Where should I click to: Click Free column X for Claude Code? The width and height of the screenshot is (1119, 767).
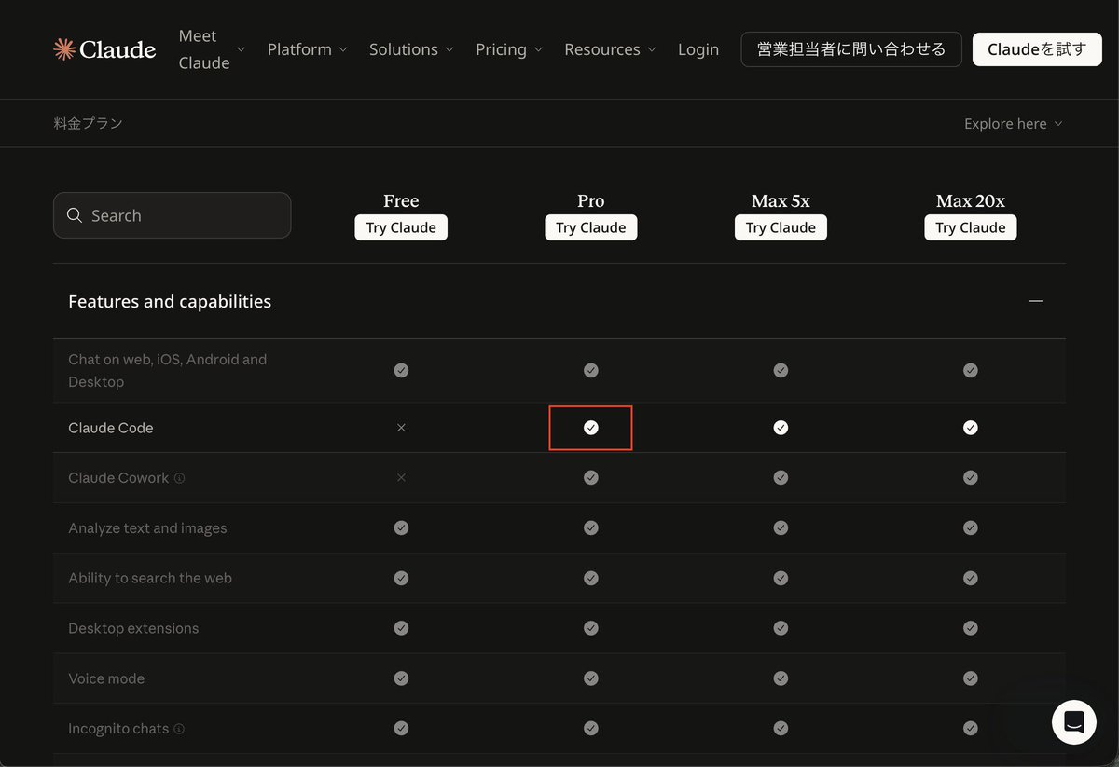point(401,428)
